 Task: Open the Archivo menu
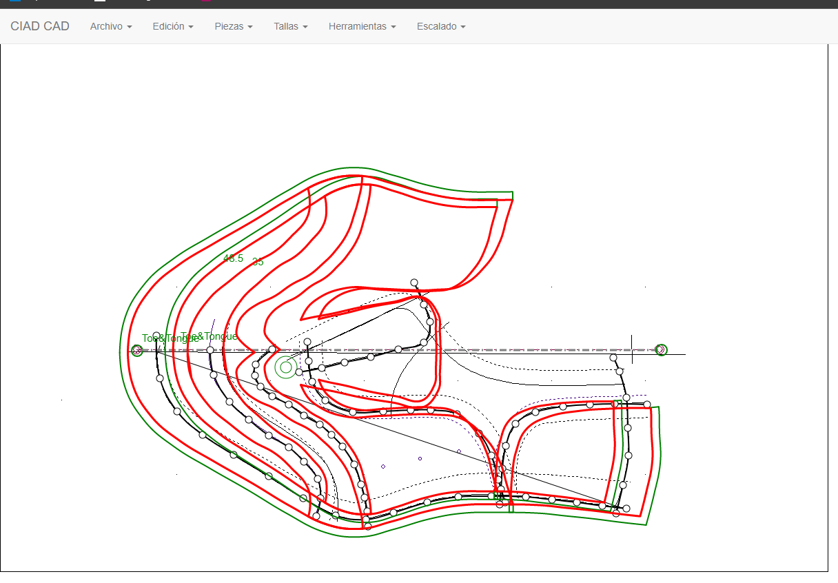coord(111,26)
